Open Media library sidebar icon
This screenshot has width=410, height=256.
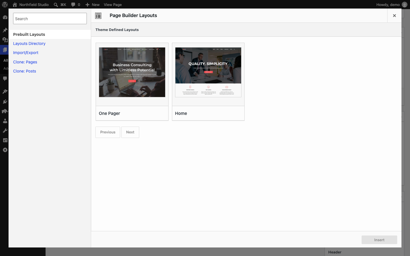(x=5, y=40)
